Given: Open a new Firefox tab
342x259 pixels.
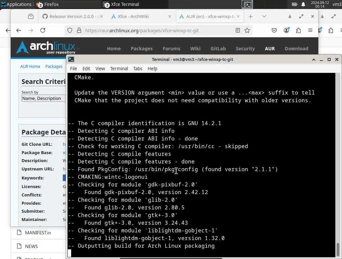Looking at the screenshot, I should click(250, 17).
